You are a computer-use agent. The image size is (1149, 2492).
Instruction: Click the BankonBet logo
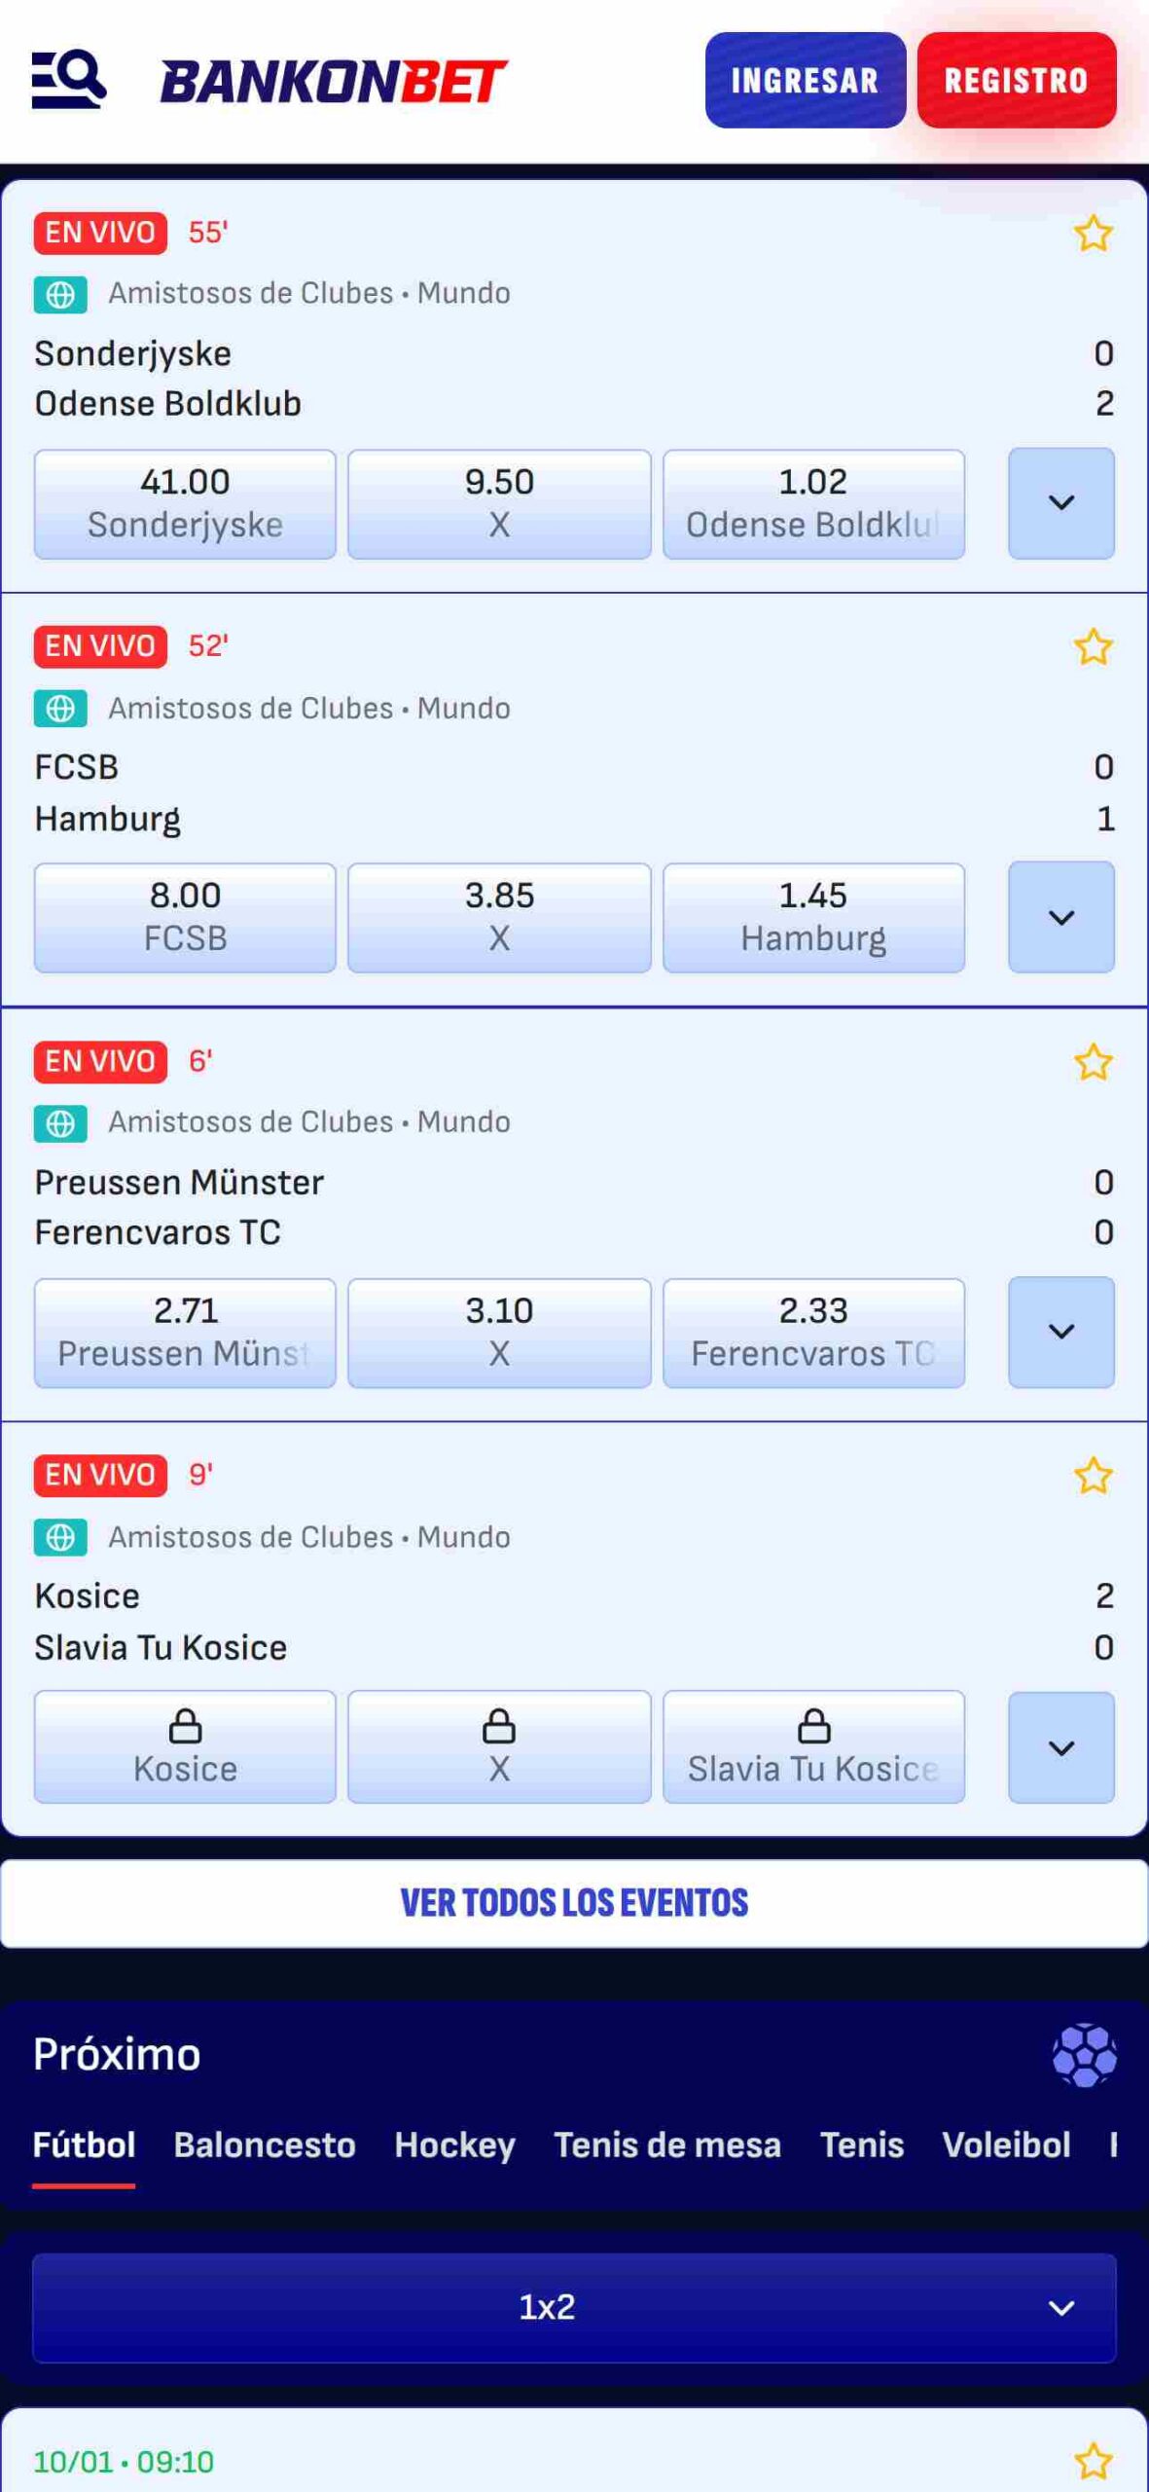tap(334, 82)
